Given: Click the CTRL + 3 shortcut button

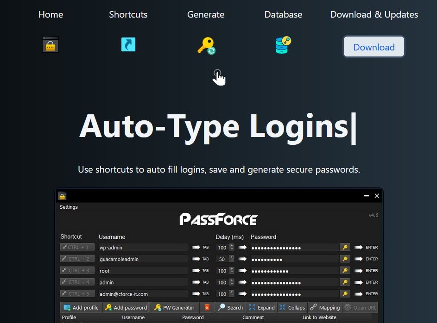Looking at the screenshot, I should click(77, 270).
